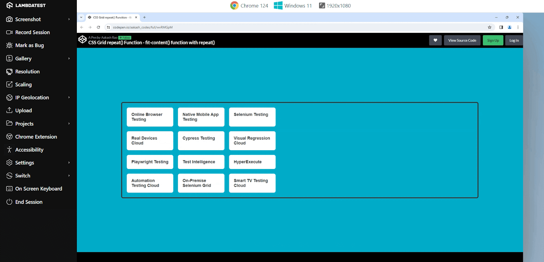
Task: Click the Test Intelligence card
Action: [x=201, y=162]
